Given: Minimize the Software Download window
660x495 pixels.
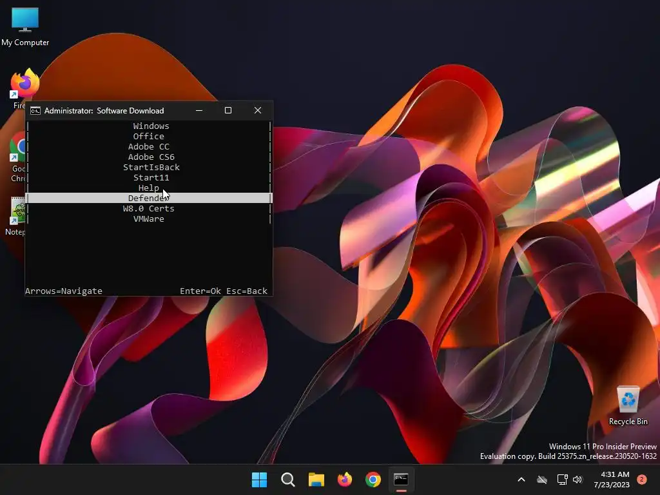Looking at the screenshot, I should click(x=199, y=110).
